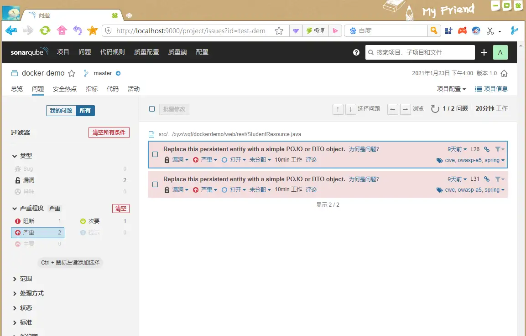The height and width of the screenshot is (336, 526).
Task: Switch to the 安全热点 tab
Action: [65, 89]
